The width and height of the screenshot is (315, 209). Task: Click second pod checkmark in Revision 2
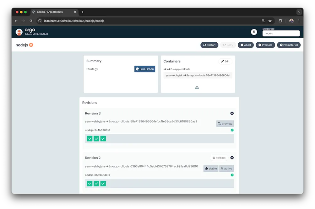(x=96, y=184)
